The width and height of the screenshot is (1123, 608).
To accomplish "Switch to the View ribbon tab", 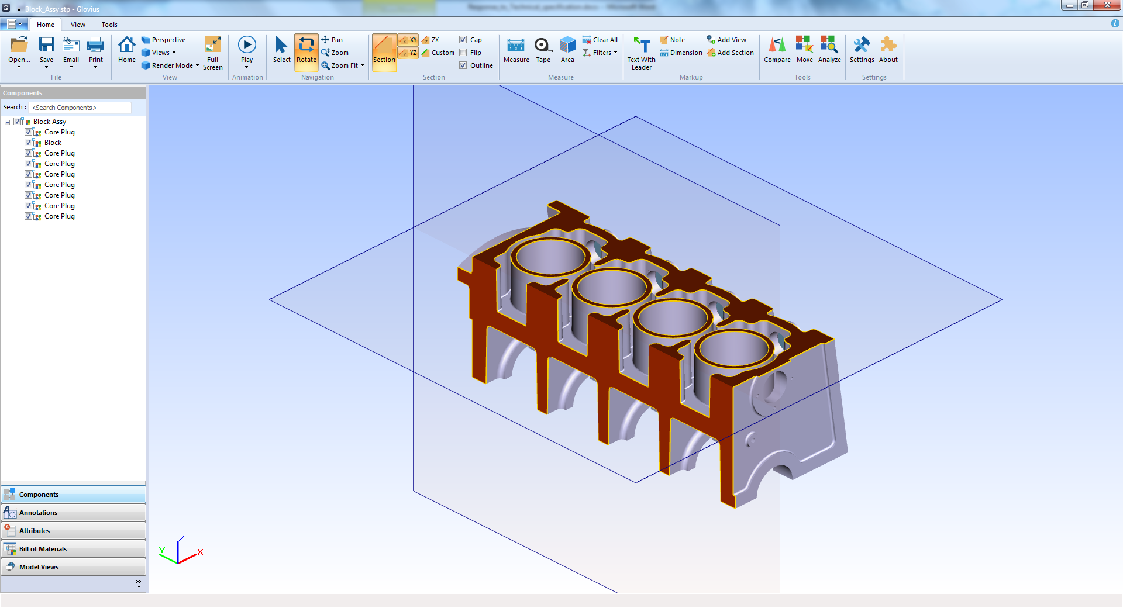I will pyautogui.click(x=78, y=25).
